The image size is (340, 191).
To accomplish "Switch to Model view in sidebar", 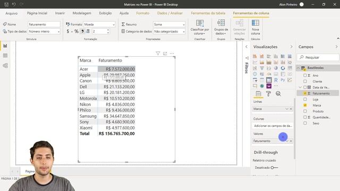I will pos(5,66).
